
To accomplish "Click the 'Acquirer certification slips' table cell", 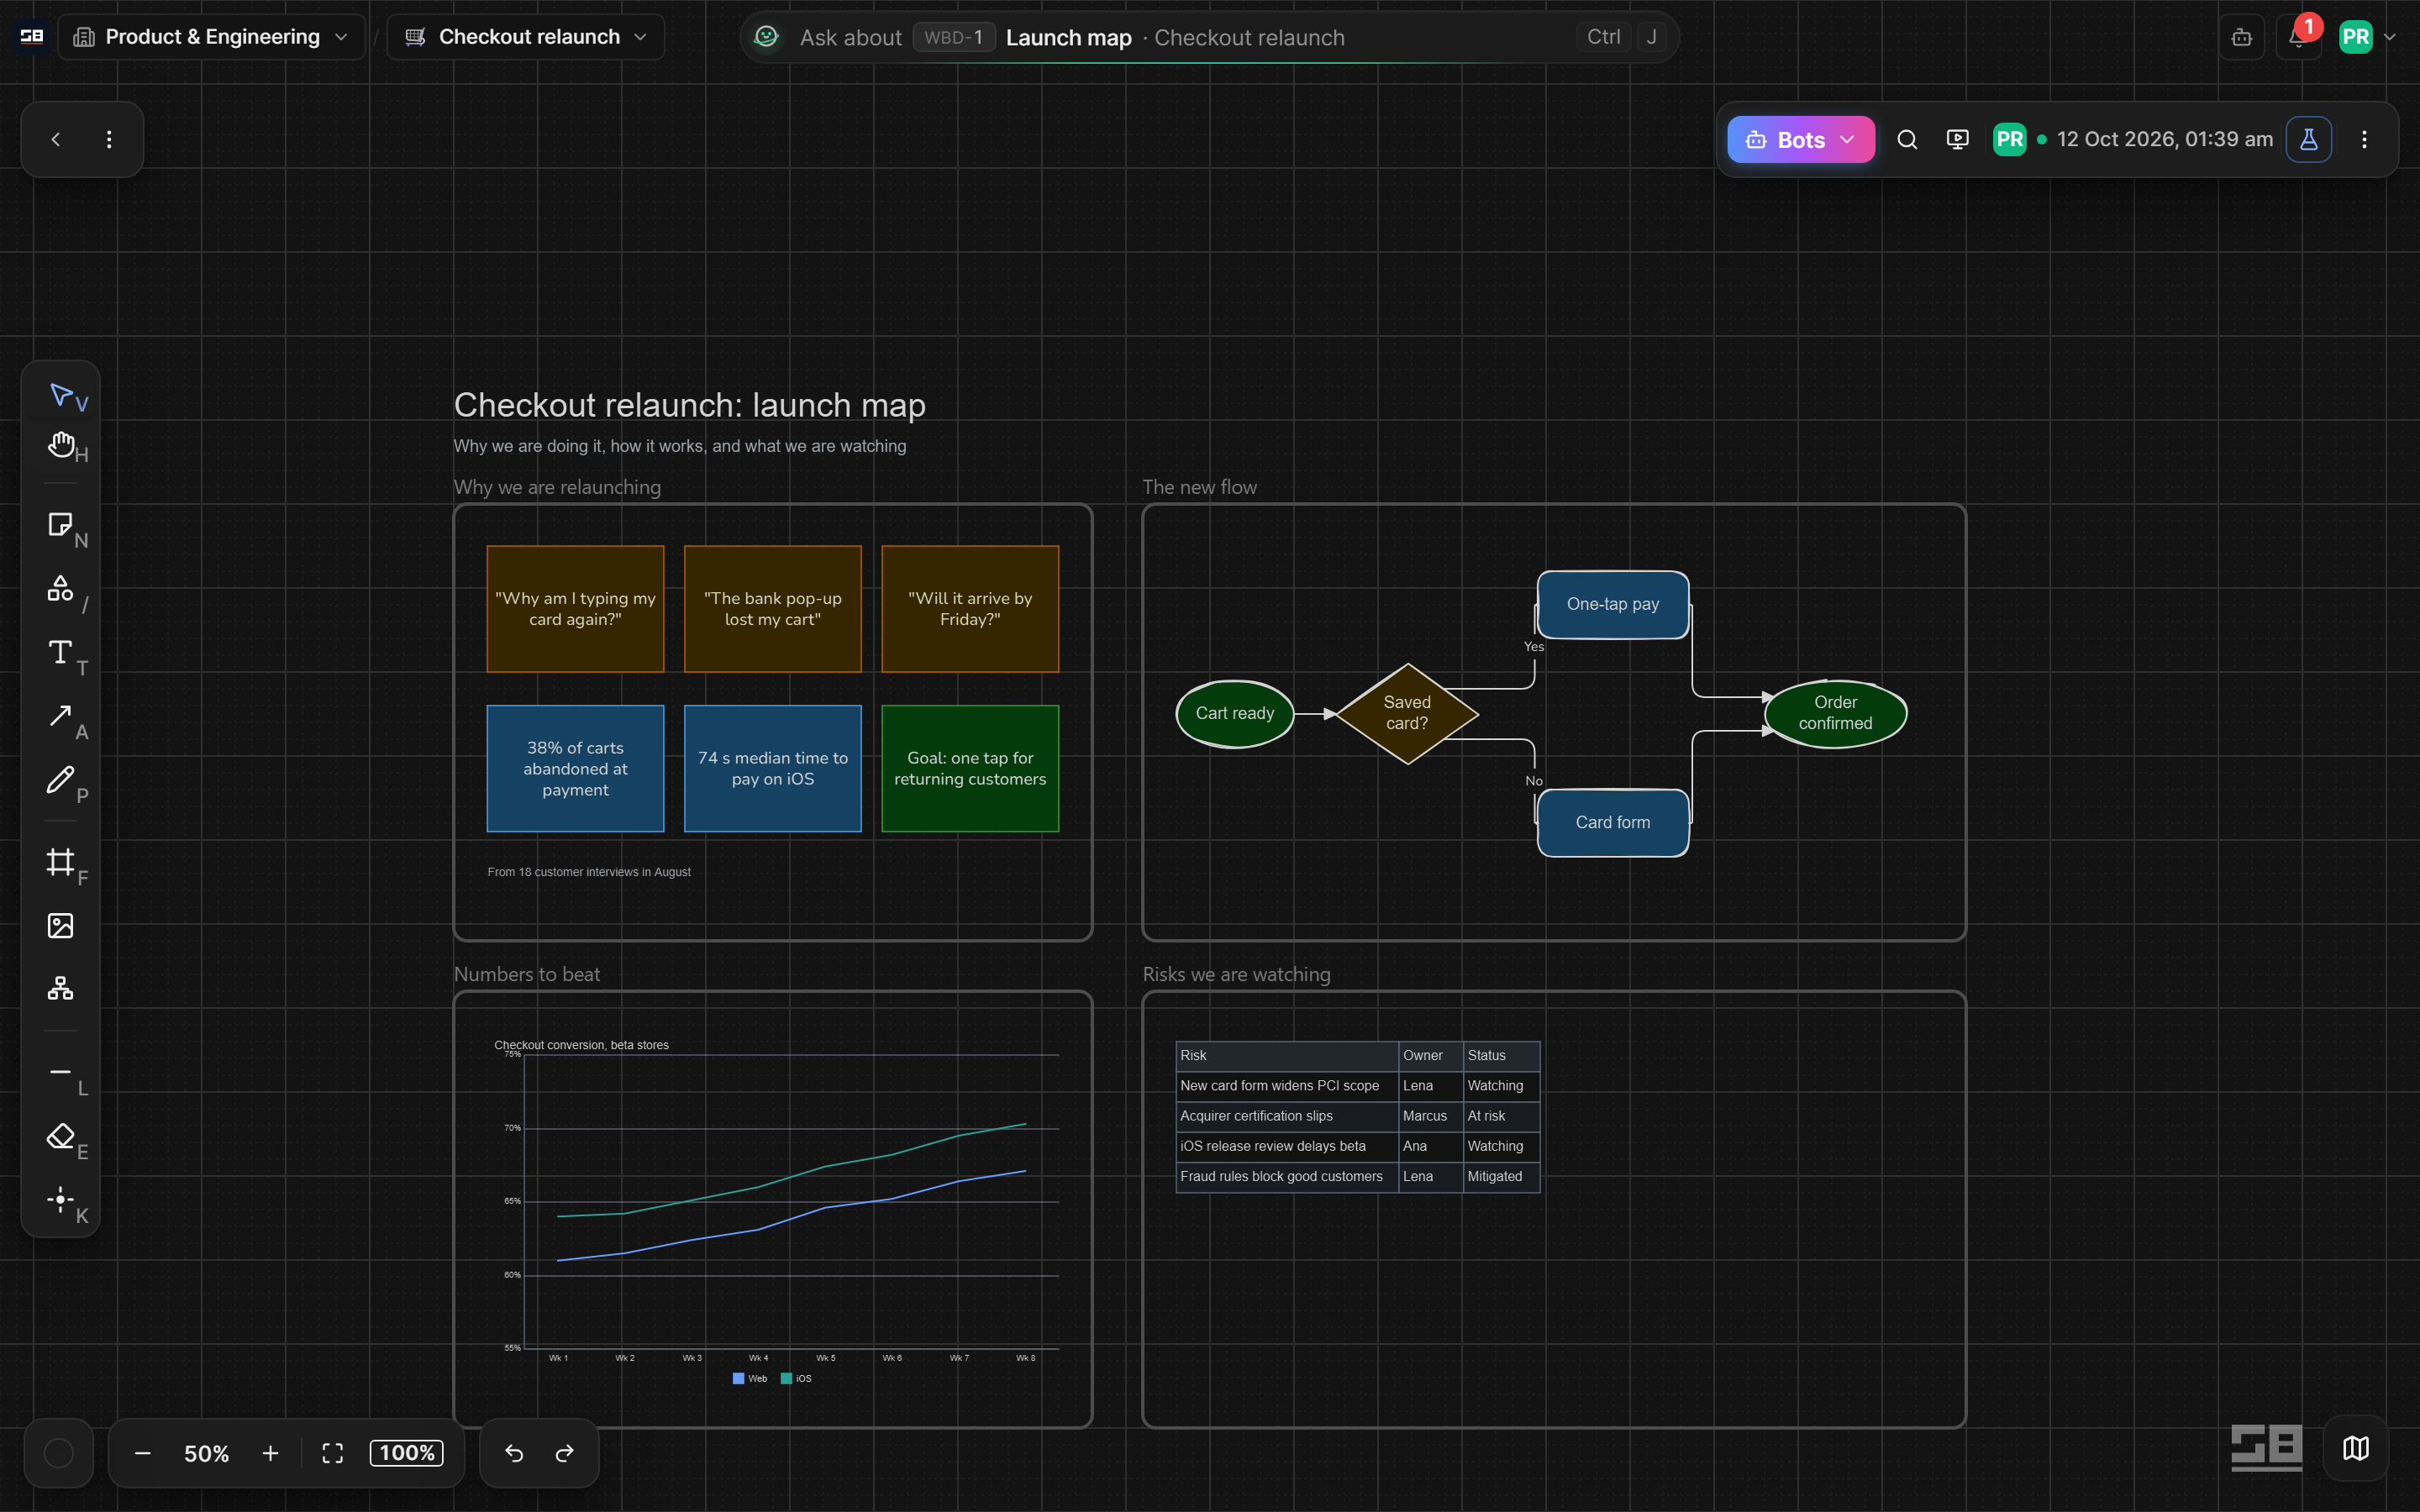I will (1287, 1116).
